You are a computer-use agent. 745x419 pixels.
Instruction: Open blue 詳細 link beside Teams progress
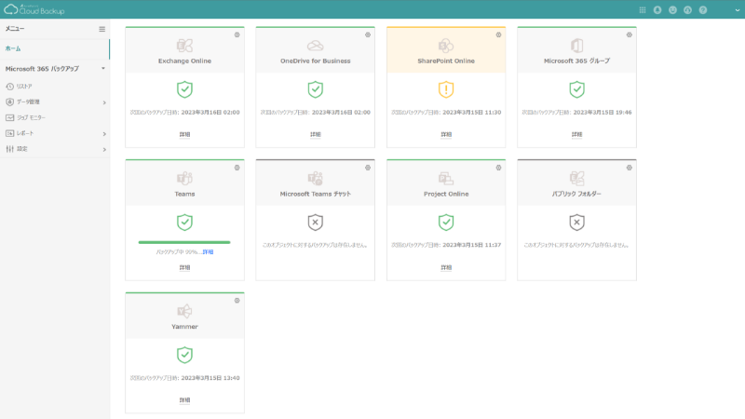(x=208, y=252)
